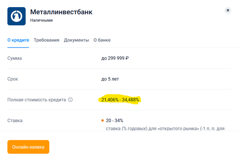Select the до 299 999 ₽ amount value

pos(115,58)
